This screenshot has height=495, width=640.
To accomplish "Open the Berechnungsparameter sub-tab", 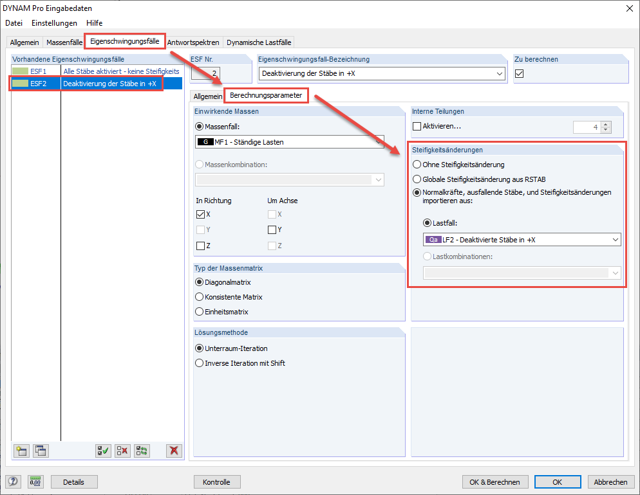I will coord(266,95).
